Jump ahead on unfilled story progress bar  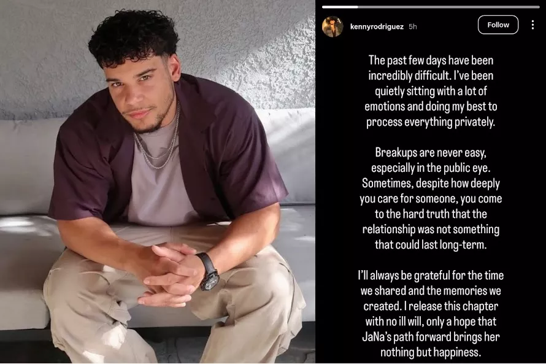coord(448,7)
